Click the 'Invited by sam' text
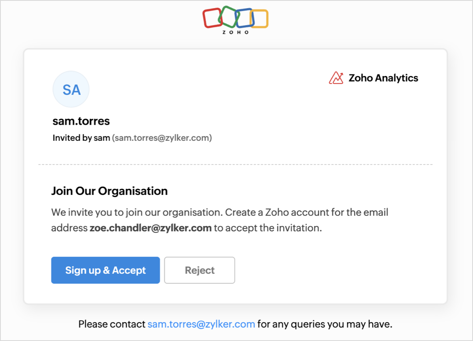This screenshot has height=341, width=473. [81, 138]
